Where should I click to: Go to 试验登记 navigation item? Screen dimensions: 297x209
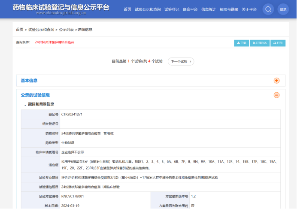(x=172, y=9)
